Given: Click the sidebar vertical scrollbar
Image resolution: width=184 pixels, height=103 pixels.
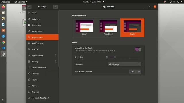Looking at the screenshot, I should (58, 39).
